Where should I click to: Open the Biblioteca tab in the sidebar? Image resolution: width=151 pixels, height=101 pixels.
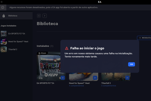(13, 16)
